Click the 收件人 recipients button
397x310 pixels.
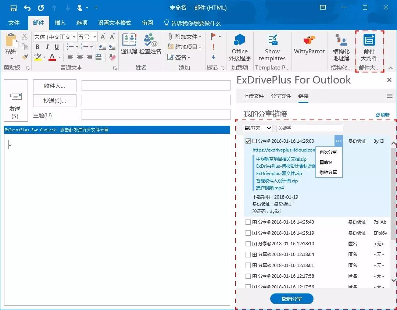pyautogui.click(x=55, y=86)
